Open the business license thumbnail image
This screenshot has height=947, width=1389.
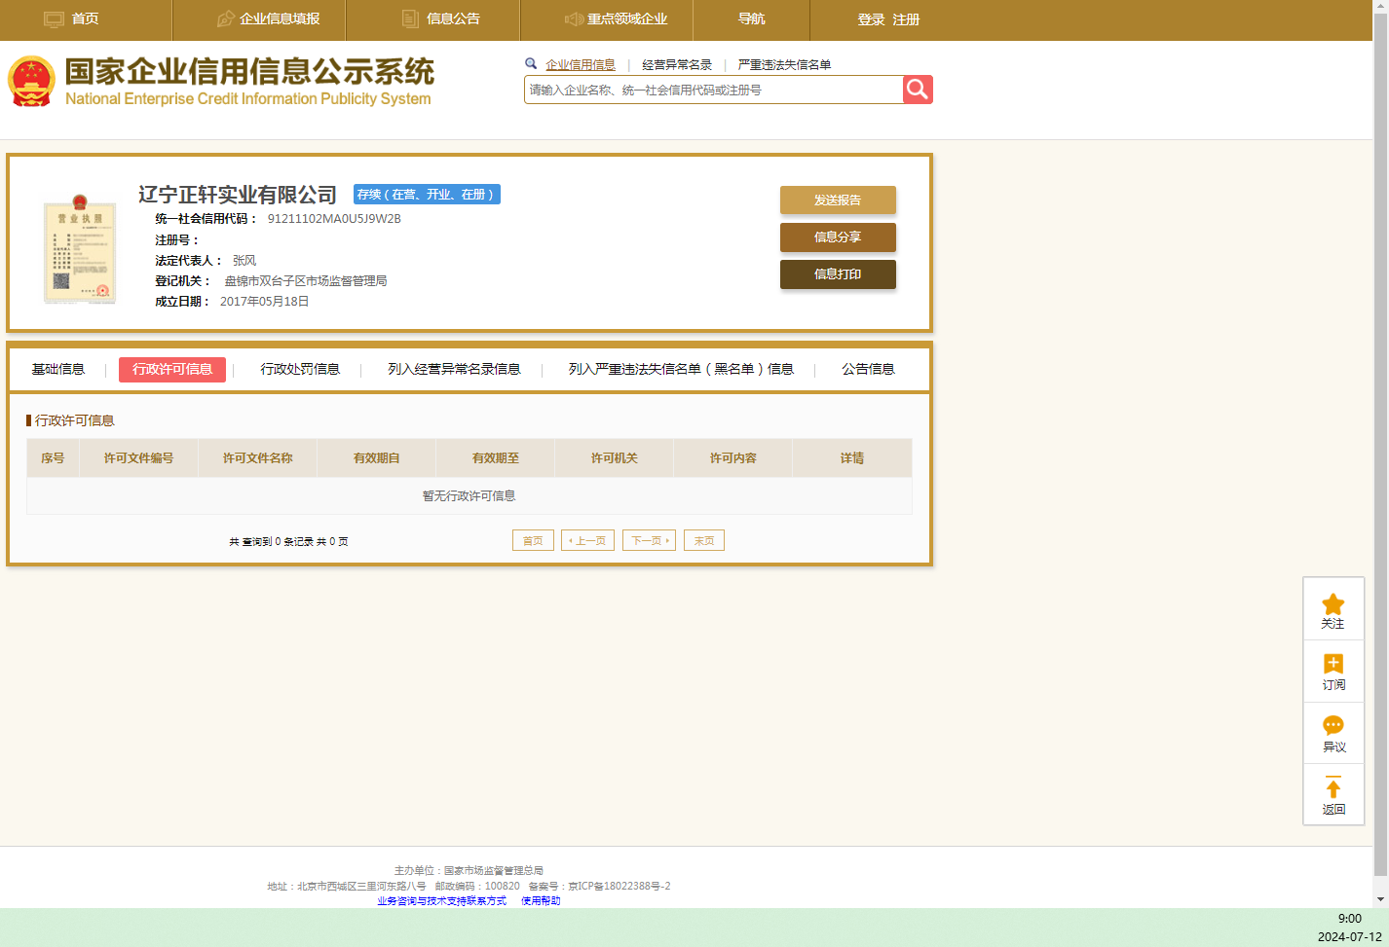coord(80,249)
